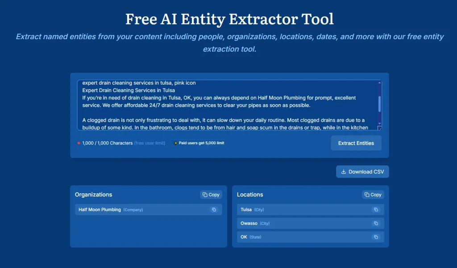Copy all Locations entities

[373, 195]
